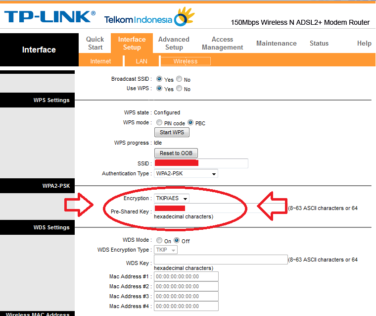
Task: Turn WDS Mode Off
Action: pyautogui.click(x=177, y=240)
